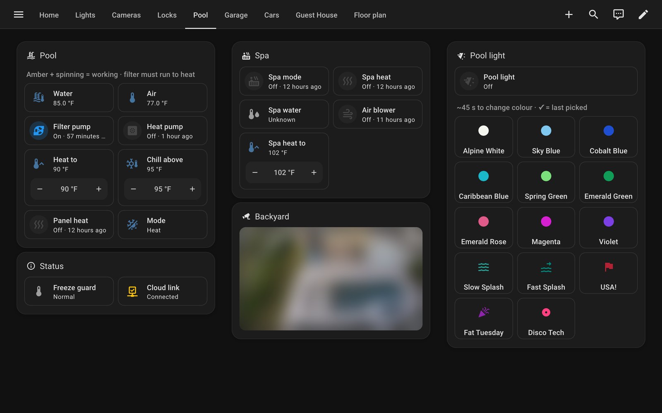Click the Mode snowflake-sun icon
662x413 pixels.
[x=132, y=225]
